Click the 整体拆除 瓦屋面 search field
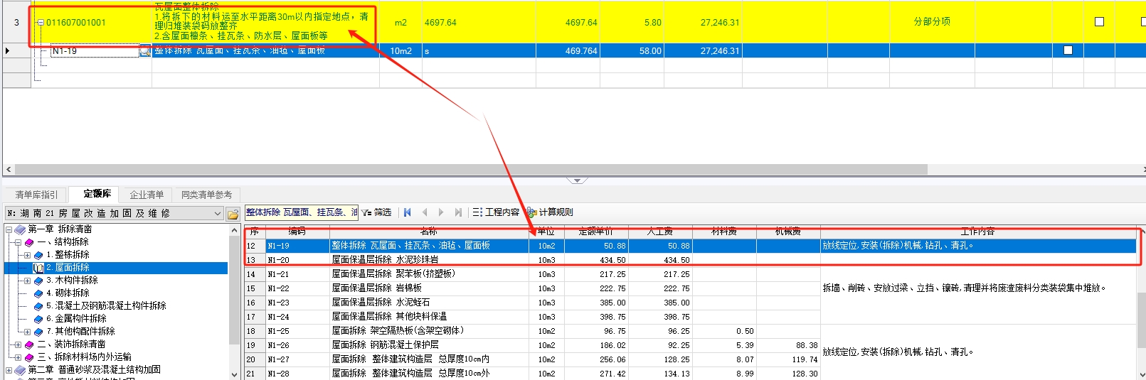Image resolution: width=1146 pixels, height=380 pixels. click(x=302, y=212)
